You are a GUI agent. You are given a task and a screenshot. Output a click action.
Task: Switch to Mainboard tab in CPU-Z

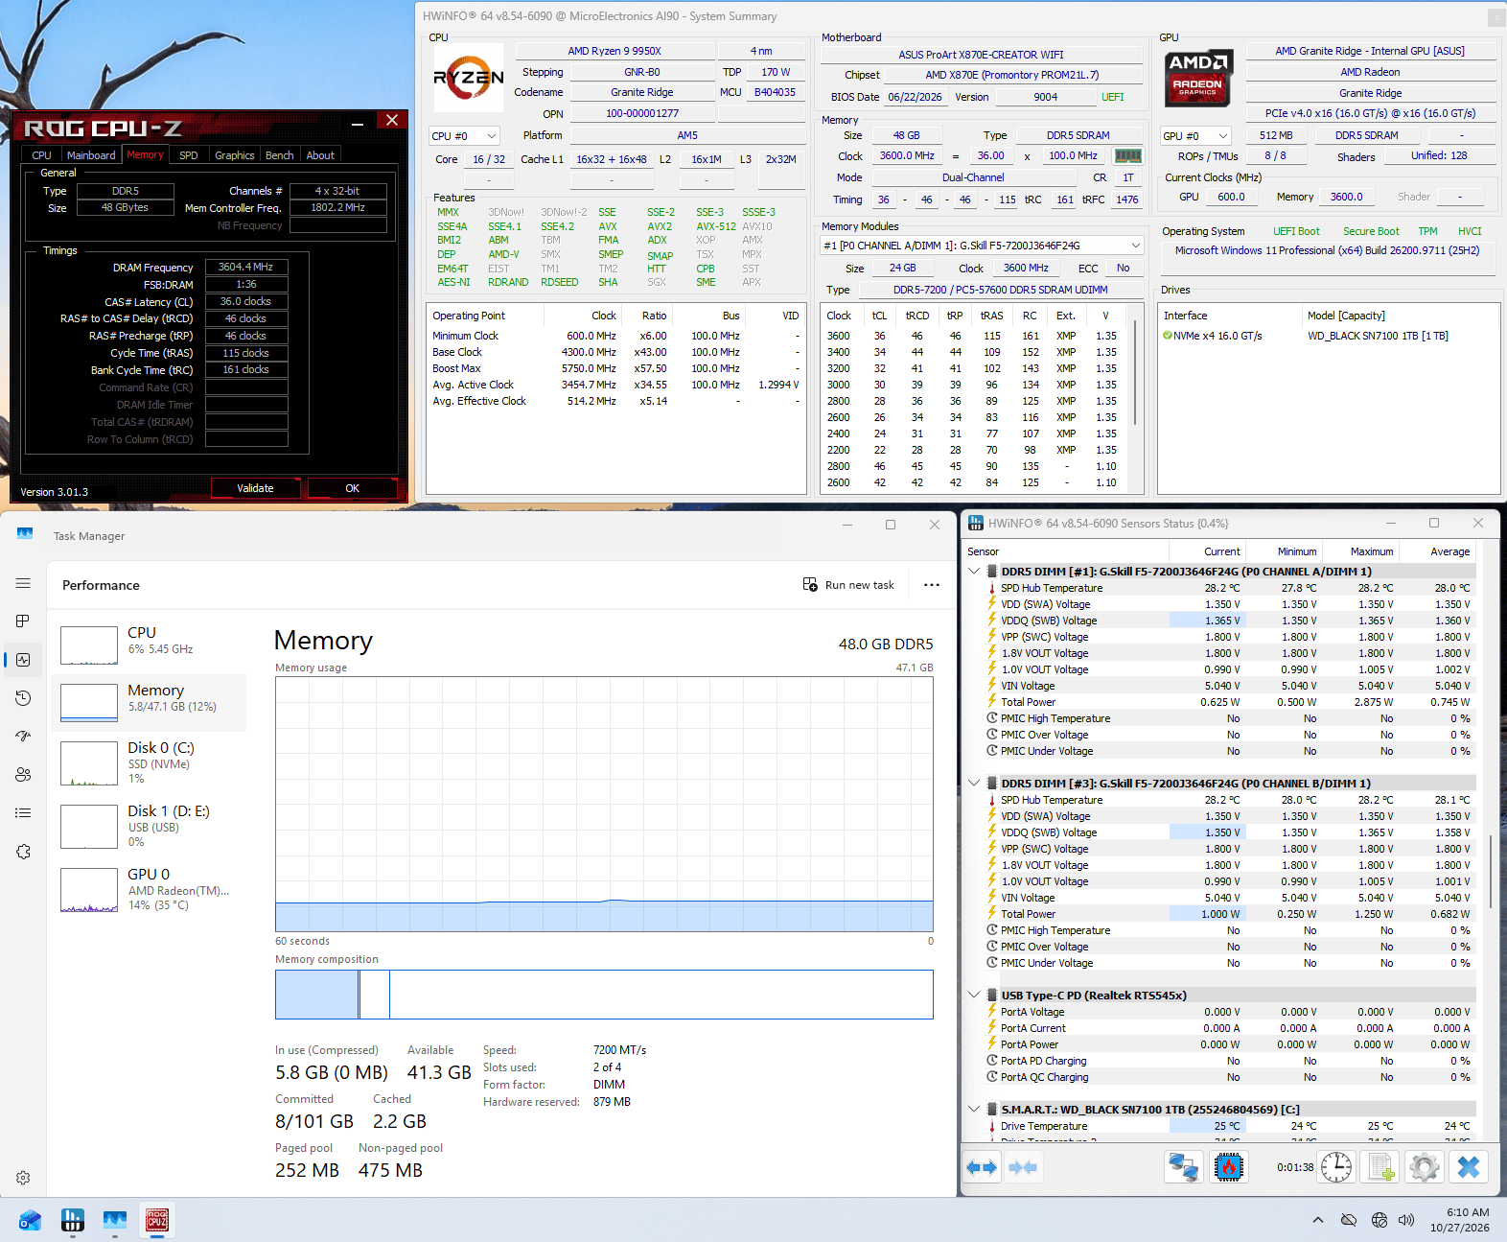pos(91,155)
